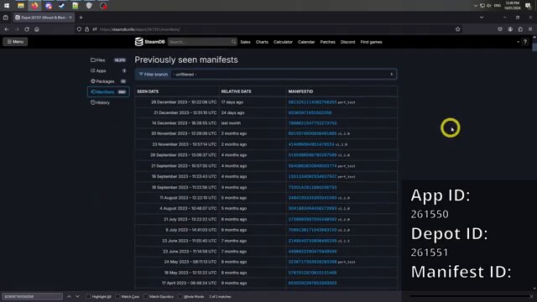Click the Firefox View button left of tabs
This screenshot has height=302, width=537.
click(x=6, y=17)
